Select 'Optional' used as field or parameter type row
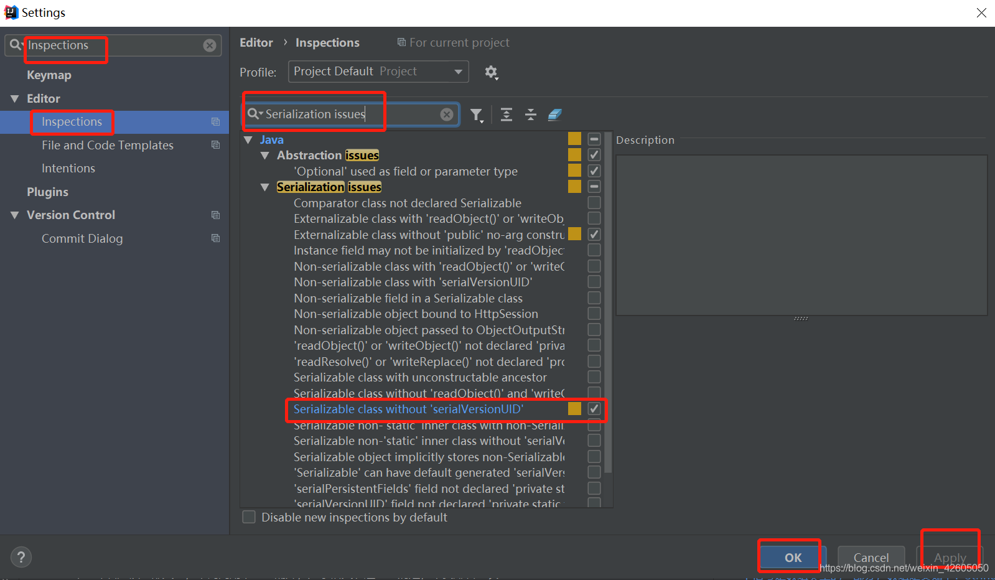 click(x=406, y=171)
